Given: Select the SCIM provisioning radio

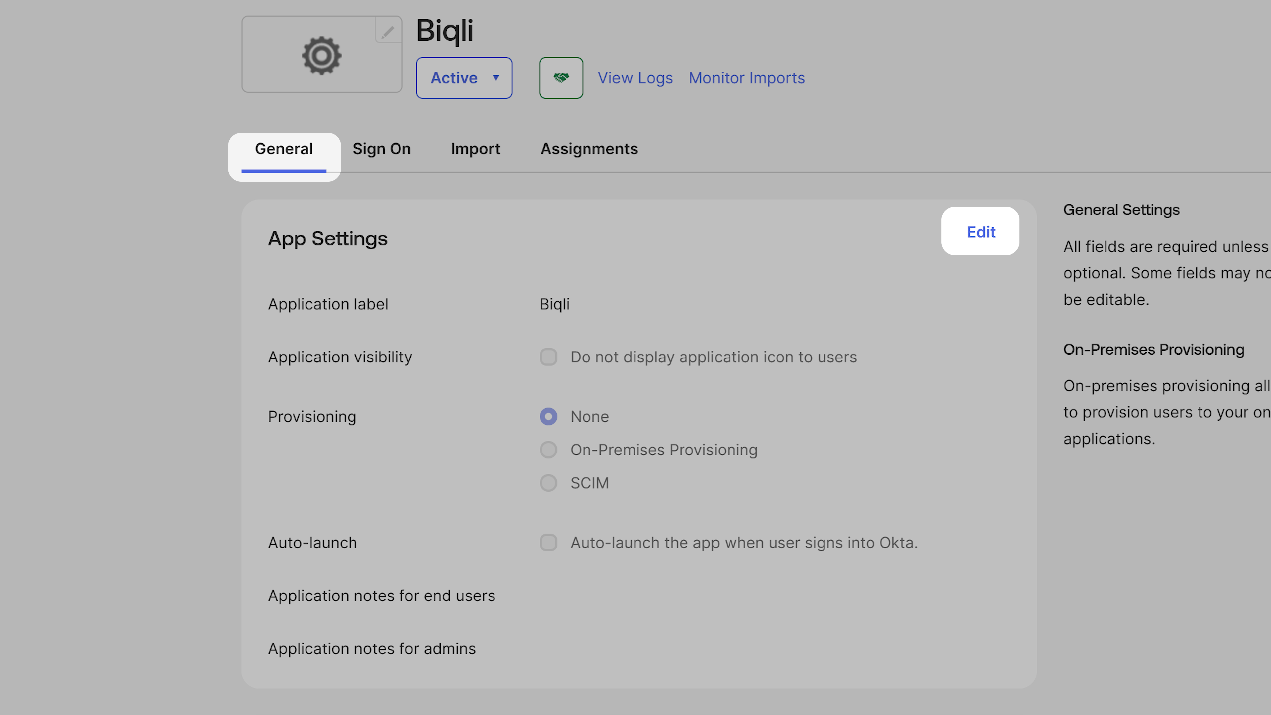Looking at the screenshot, I should pyautogui.click(x=548, y=483).
